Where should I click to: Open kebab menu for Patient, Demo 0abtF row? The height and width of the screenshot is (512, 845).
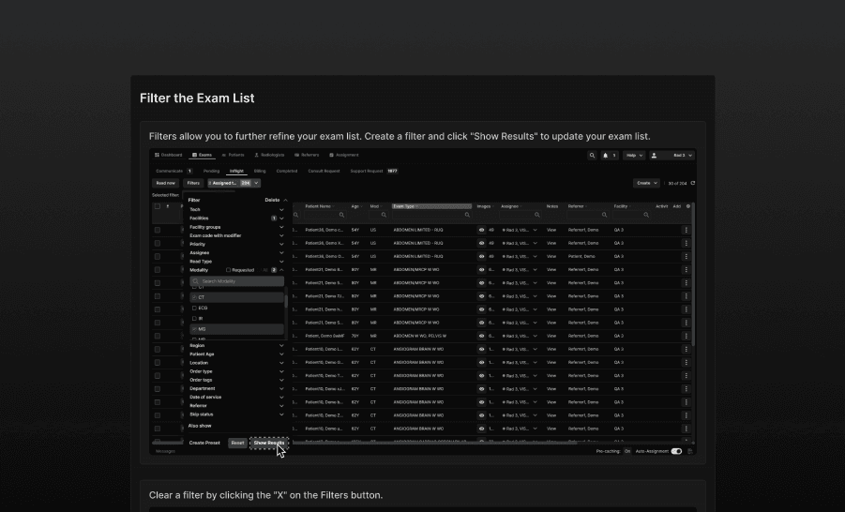(686, 336)
